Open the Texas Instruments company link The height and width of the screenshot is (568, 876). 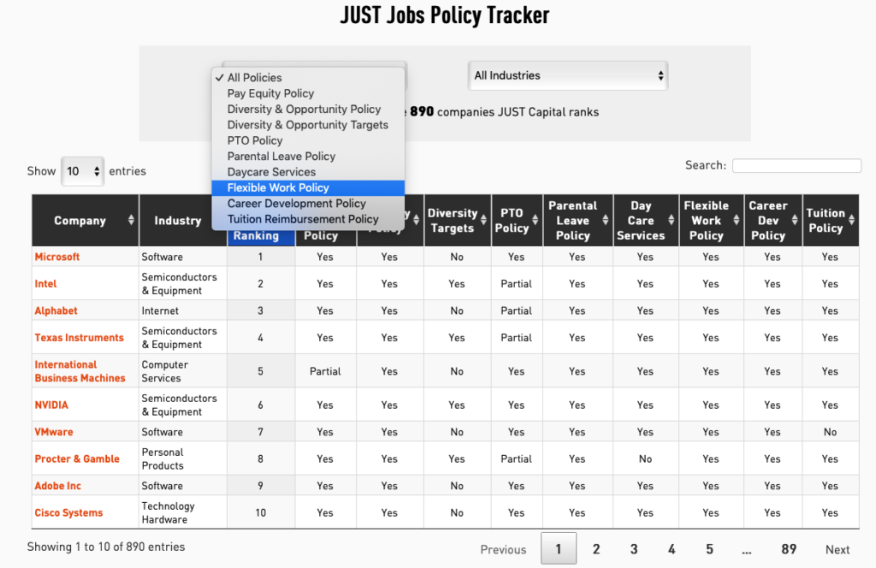coord(79,338)
